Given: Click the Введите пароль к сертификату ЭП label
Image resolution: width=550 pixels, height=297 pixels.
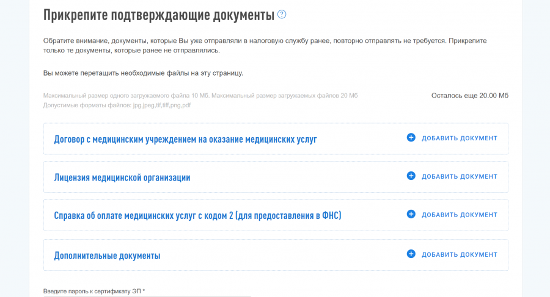Looking at the screenshot, I should 94,292.
